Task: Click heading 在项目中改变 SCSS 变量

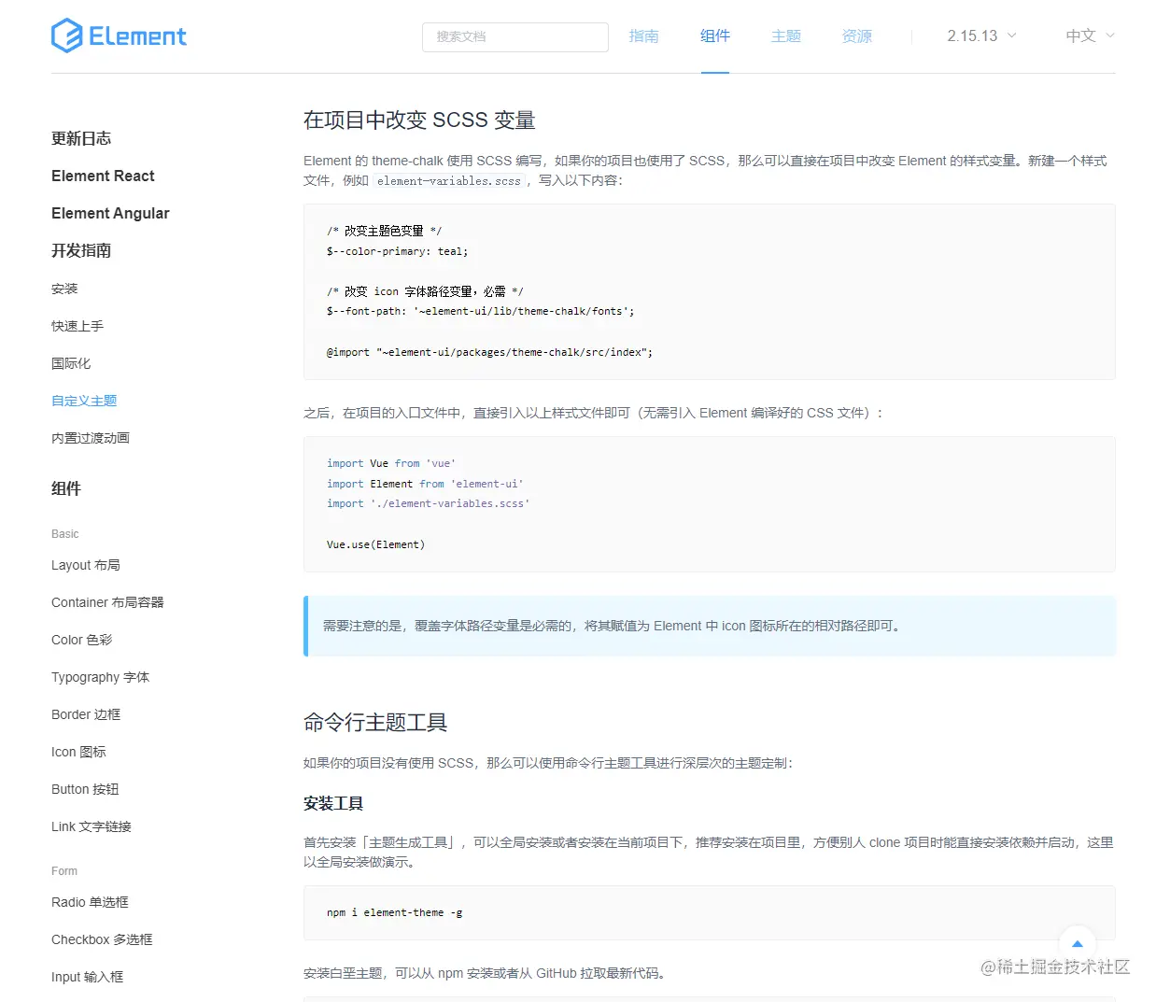Action: (419, 120)
